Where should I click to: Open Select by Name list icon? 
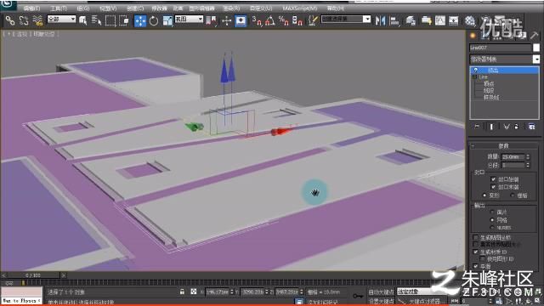tap(96, 20)
